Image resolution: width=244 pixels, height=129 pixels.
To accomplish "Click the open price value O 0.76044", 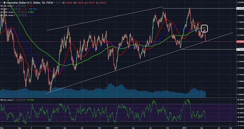I will coord(67,3).
